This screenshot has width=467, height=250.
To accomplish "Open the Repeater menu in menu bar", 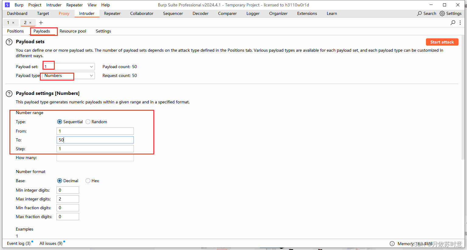I will (x=75, y=5).
